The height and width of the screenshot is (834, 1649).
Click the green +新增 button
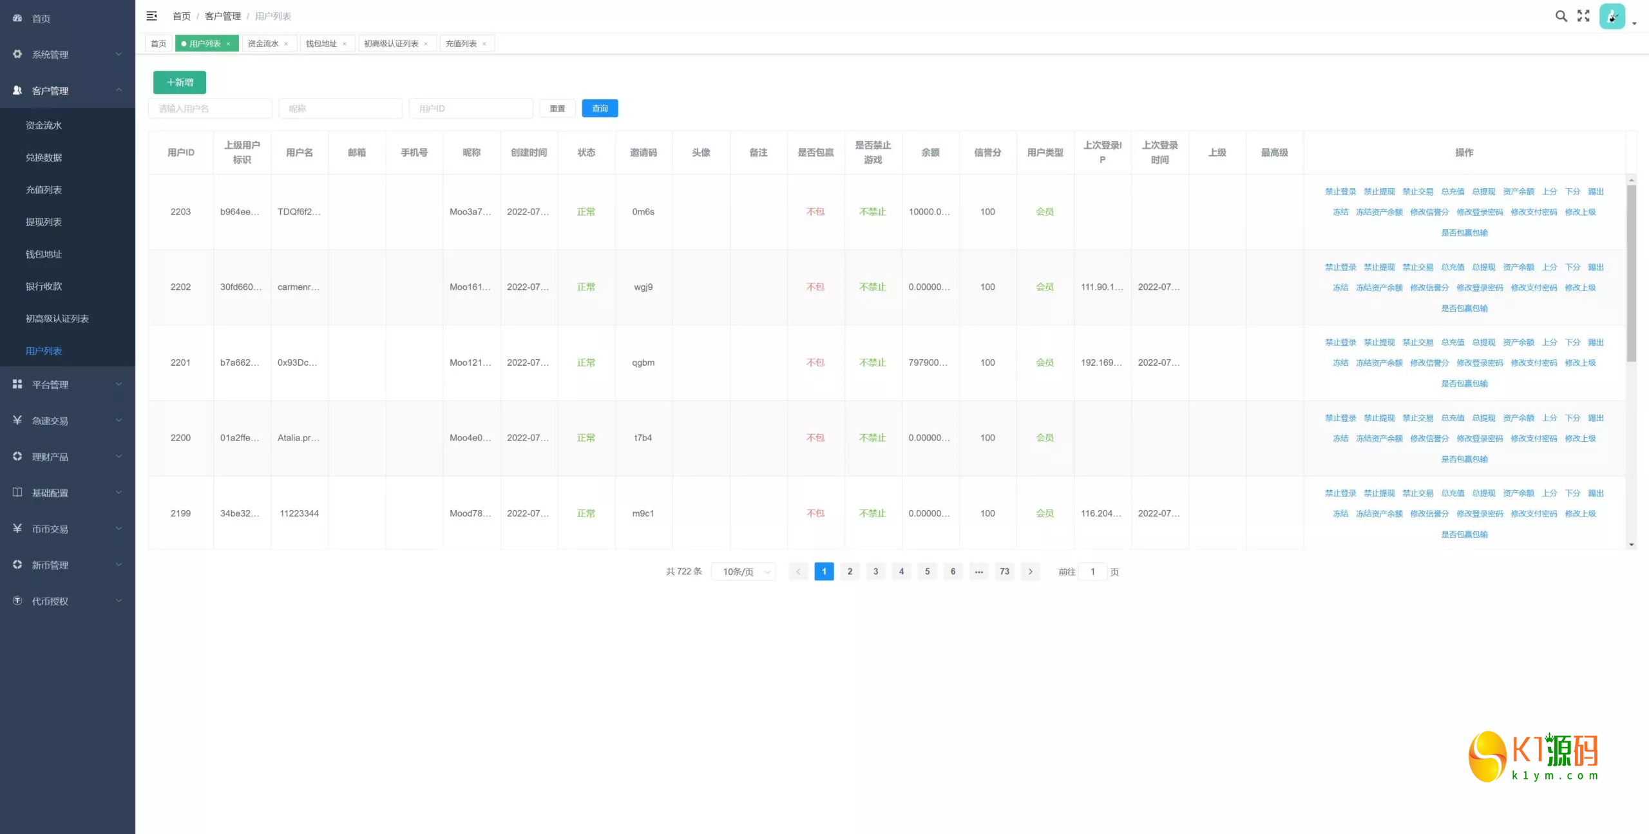coord(180,82)
